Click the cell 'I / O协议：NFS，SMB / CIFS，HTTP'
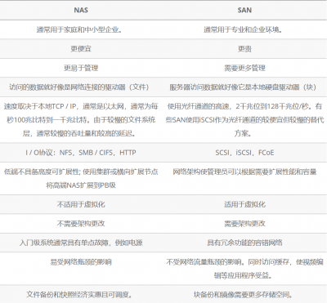The width and height of the screenshot is (327, 303). 81,153
